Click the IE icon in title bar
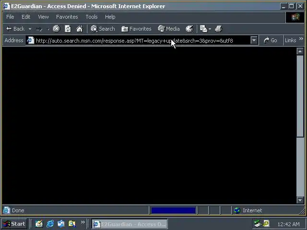This screenshot has width=307, height=230. (x=6, y=6)
